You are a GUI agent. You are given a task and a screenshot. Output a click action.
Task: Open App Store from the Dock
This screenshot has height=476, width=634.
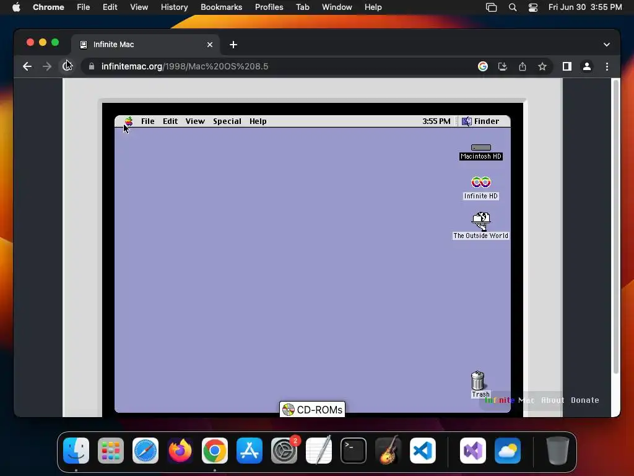tap(250, 451)
